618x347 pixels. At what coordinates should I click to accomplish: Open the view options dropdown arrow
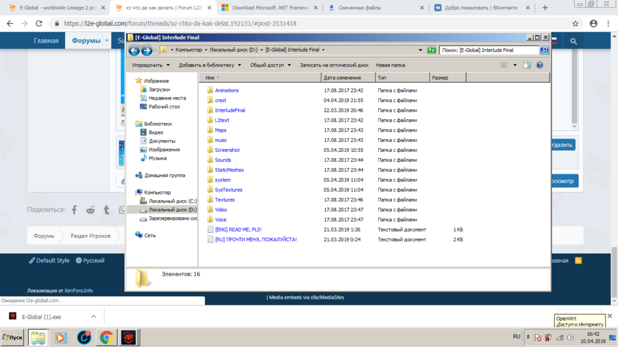point(515,65)
